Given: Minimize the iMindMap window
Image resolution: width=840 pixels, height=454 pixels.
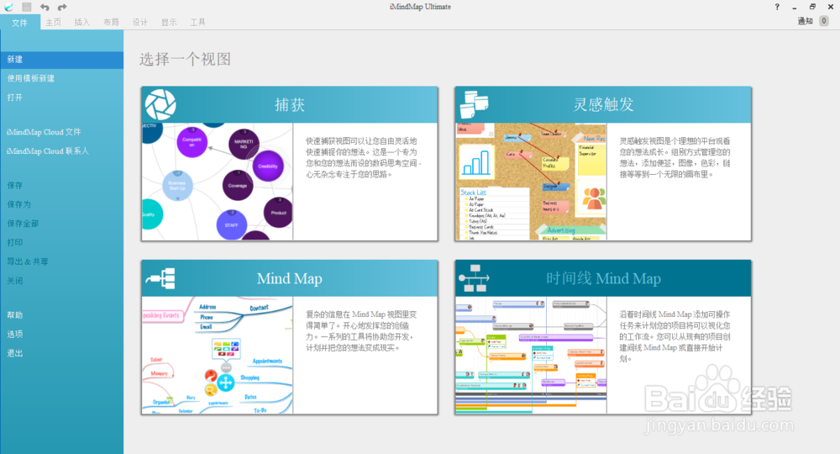Looking at the screenshot, I should point(795,7).
